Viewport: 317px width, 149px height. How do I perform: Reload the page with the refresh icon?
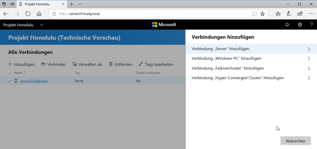(28, 14)
